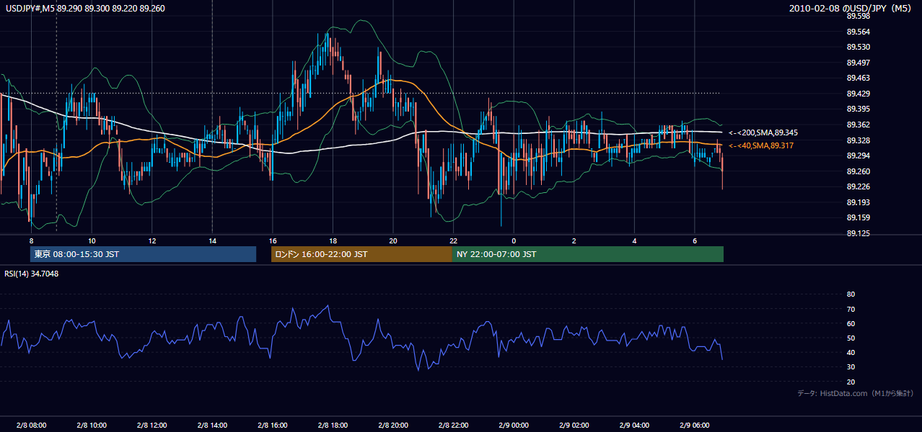Click the 89.564 price axis label
Viewport: 922px width, 432px height.
coord(858,32)
